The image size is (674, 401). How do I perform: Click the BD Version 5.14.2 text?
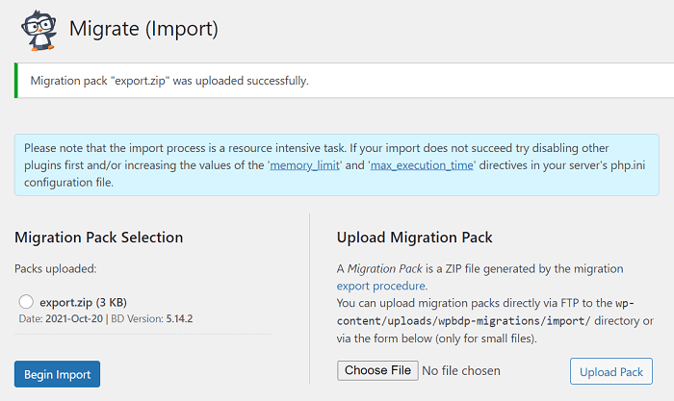tap(152, 318)
